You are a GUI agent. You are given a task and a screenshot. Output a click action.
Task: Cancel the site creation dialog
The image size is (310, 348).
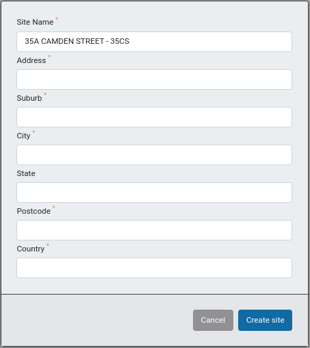point(213,320)
